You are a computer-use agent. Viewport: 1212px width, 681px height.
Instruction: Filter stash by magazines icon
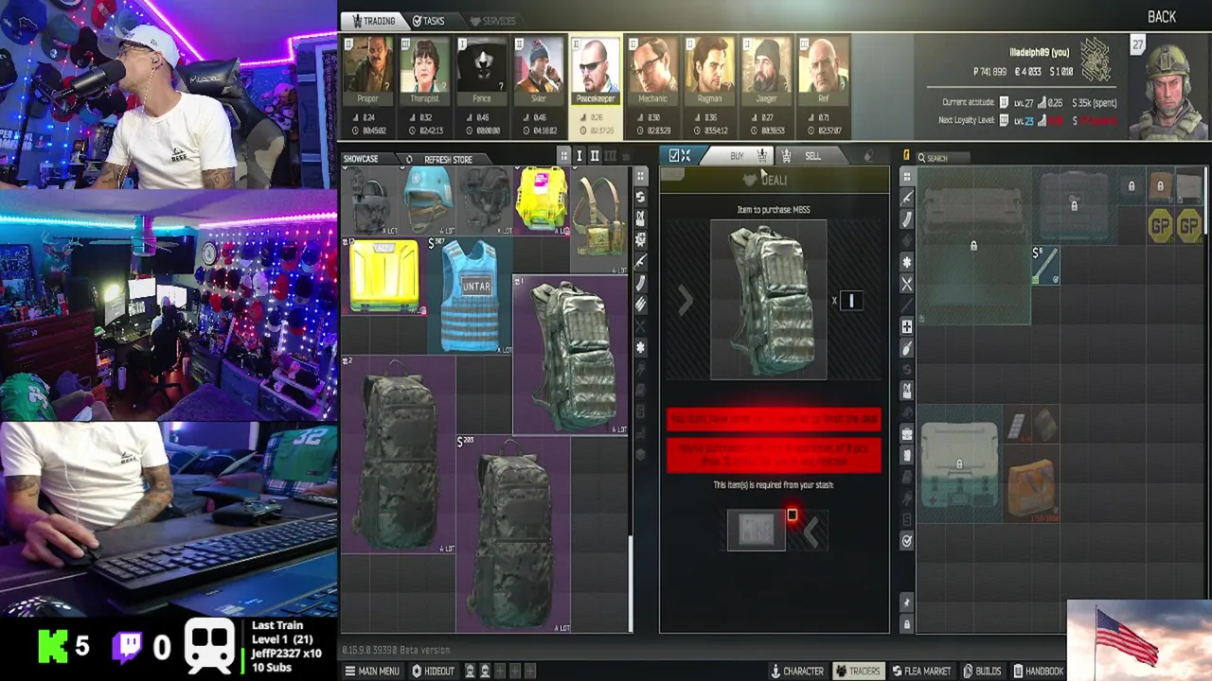click(907, 219)
